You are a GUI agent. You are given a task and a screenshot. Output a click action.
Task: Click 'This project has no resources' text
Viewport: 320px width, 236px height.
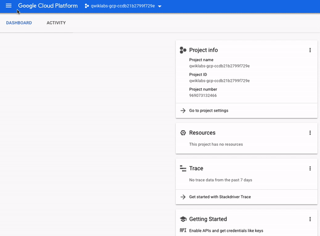coord(216,144)
